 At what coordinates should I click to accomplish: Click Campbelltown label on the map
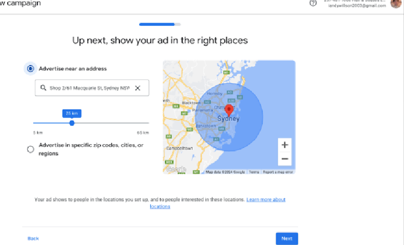pyautogui.click(x=180, y=148)
